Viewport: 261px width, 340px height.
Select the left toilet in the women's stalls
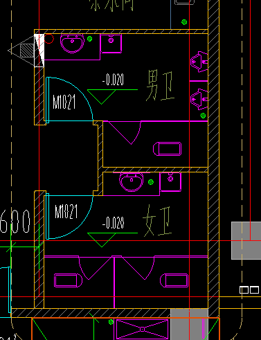pos(68,280)
